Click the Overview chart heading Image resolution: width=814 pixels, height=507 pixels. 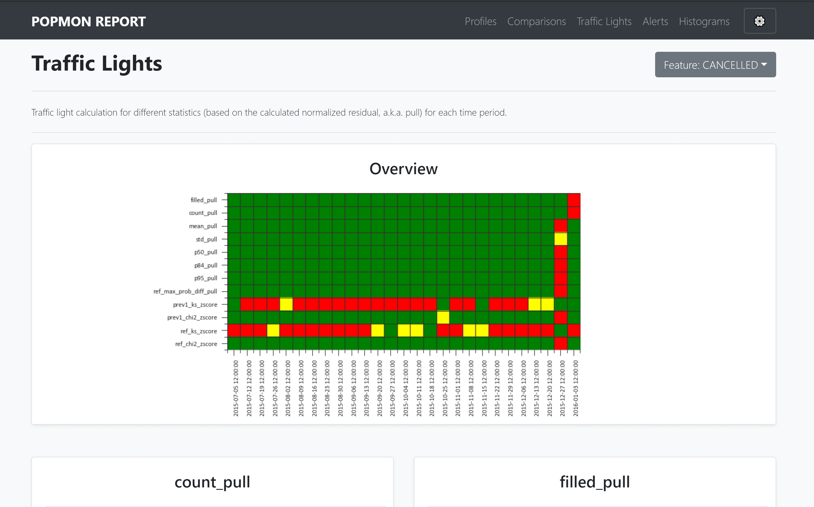(403, 169)
